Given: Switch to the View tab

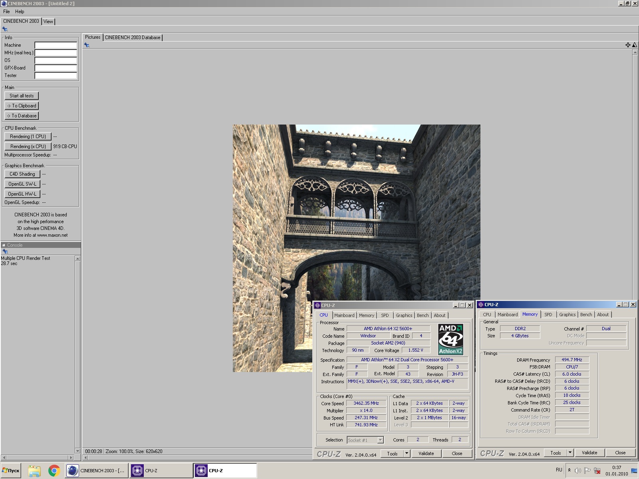Looking at the screenshot, I should tap(48, 22).
